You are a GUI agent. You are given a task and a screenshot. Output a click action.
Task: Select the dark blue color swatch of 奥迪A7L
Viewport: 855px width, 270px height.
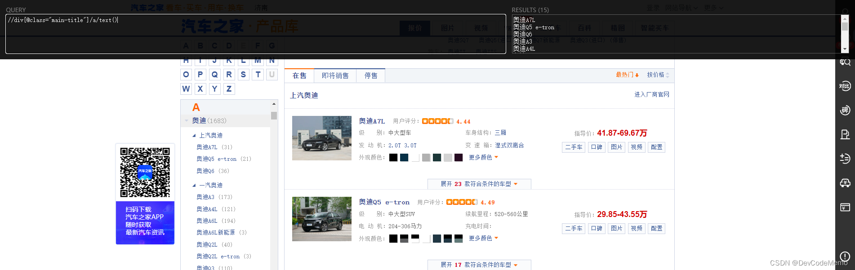(404, 158)
